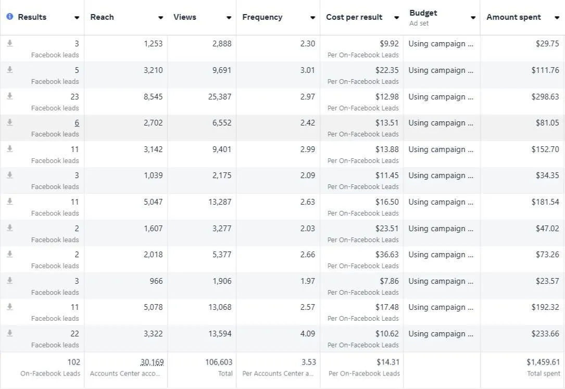The width and height of the screenshot is (565, 389).
Task: Open the Views column dropdown arrow
Action: pos(229,18)
